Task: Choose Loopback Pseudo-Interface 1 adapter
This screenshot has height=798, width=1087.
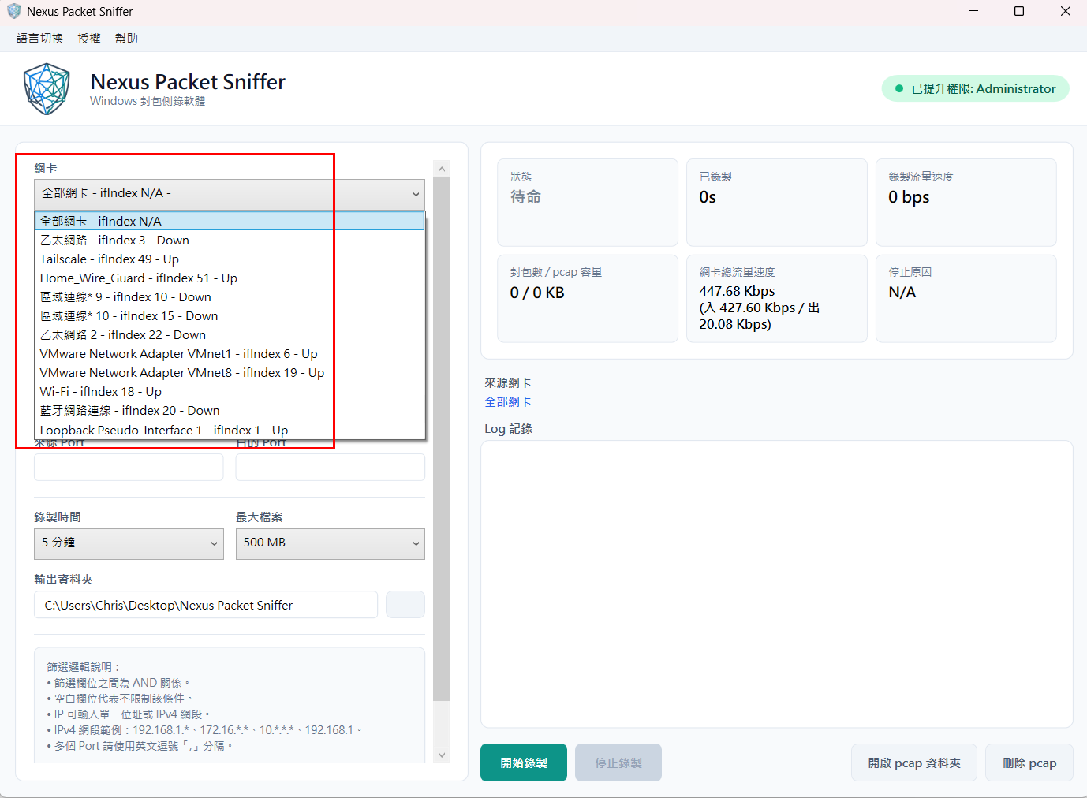Action: click(x=230, y=430)
